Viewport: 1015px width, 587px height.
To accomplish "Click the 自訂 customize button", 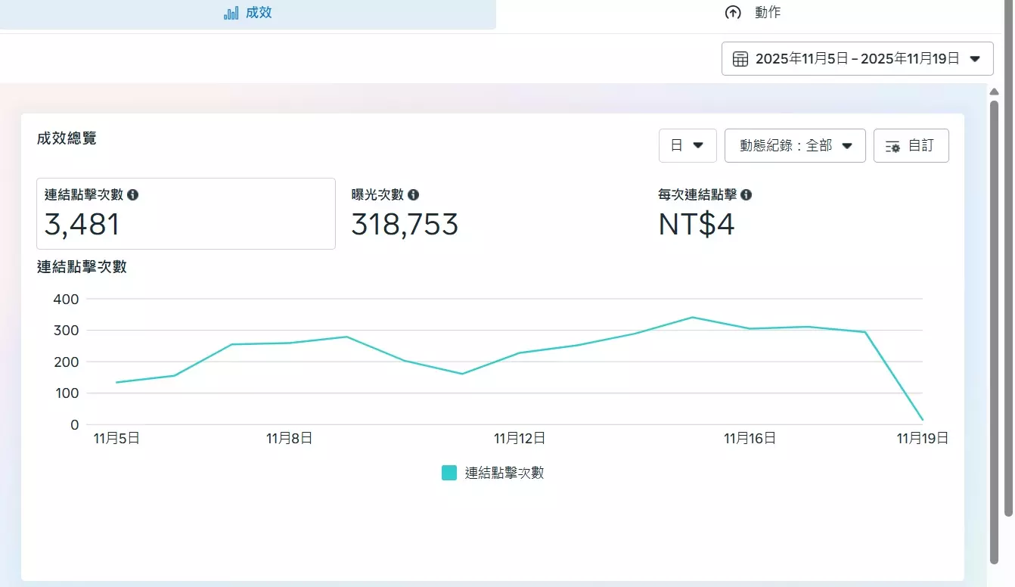I will point(911,145).
